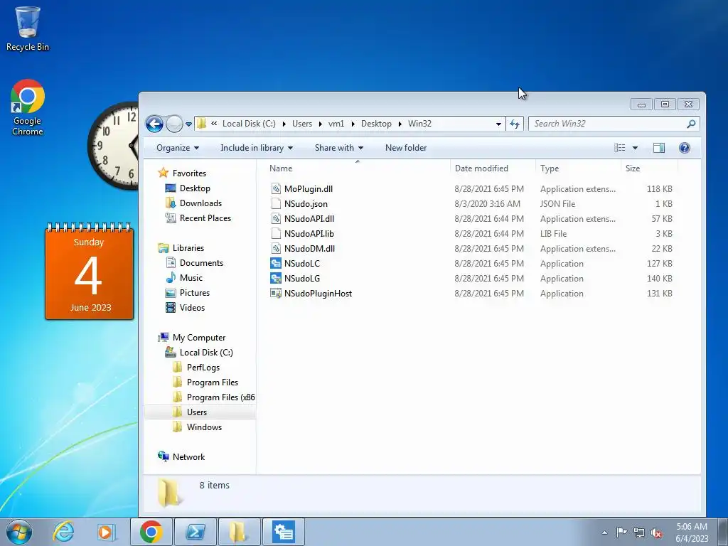This screenshot has height=546, width=728.
Task: Open the view options dropdown arrow
Action: click(x=635, y=148)
